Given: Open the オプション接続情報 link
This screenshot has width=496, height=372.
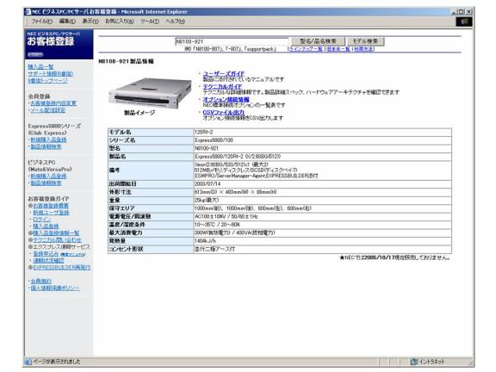Looking at the screenshot, I should (226, 99).
